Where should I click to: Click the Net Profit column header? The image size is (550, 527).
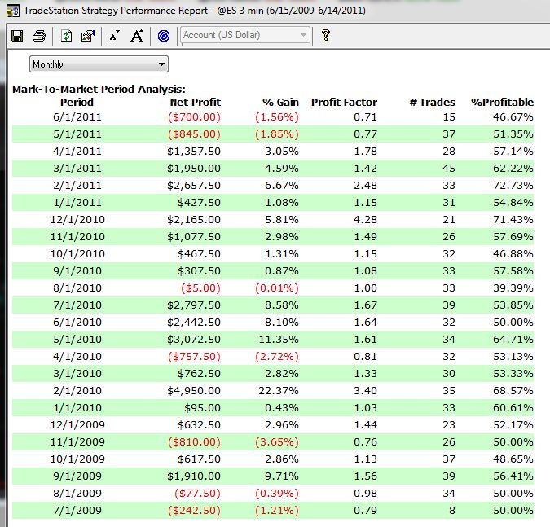tap(194, 103)
